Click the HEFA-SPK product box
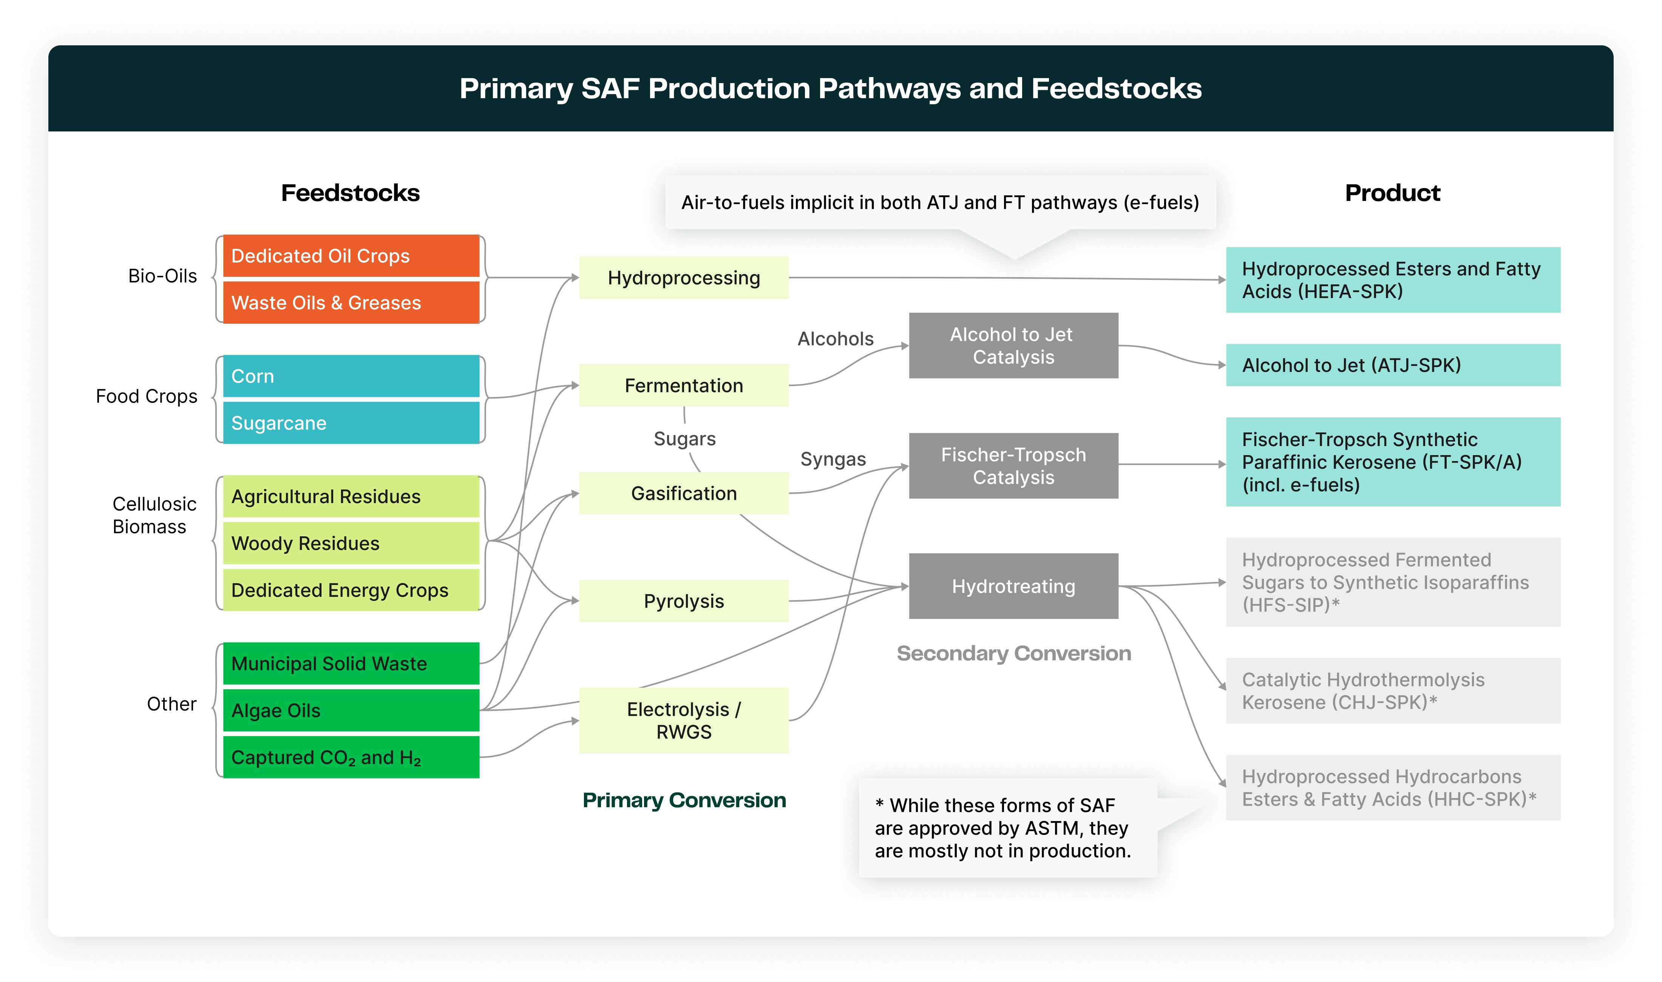Screen dimensions: 1662x982 click(x=1392, y=280)
